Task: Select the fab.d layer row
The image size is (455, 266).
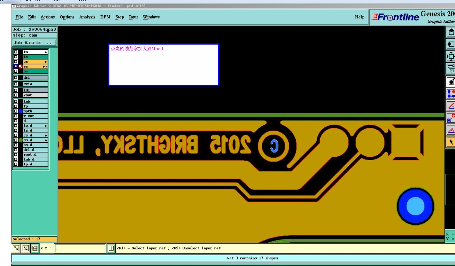Action: (35, 159)
